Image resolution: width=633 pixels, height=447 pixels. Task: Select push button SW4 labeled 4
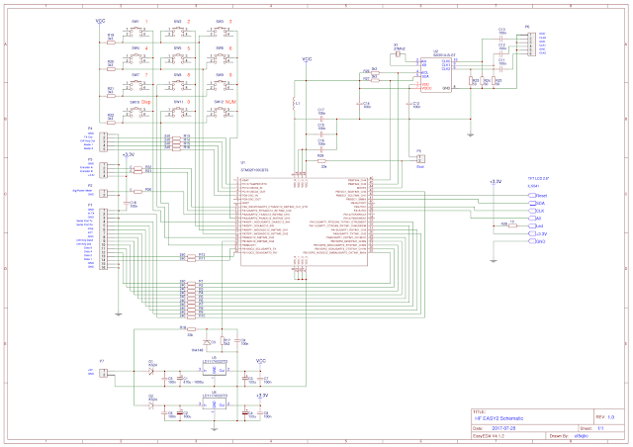pos(137,58)
